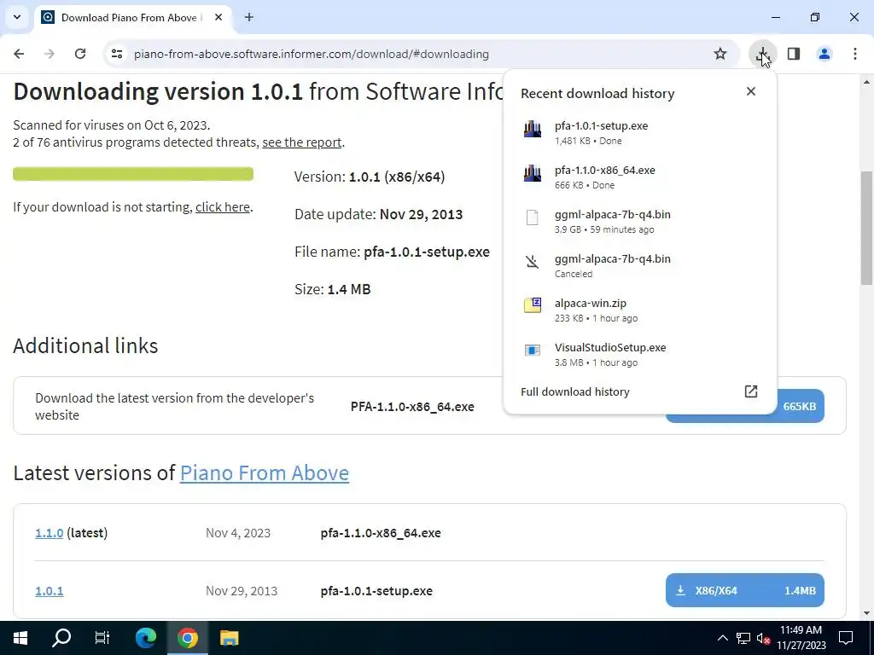This screenshot has width=874, height=655.
Task: Open the browser side panel
Action: [x=793, y=54]
